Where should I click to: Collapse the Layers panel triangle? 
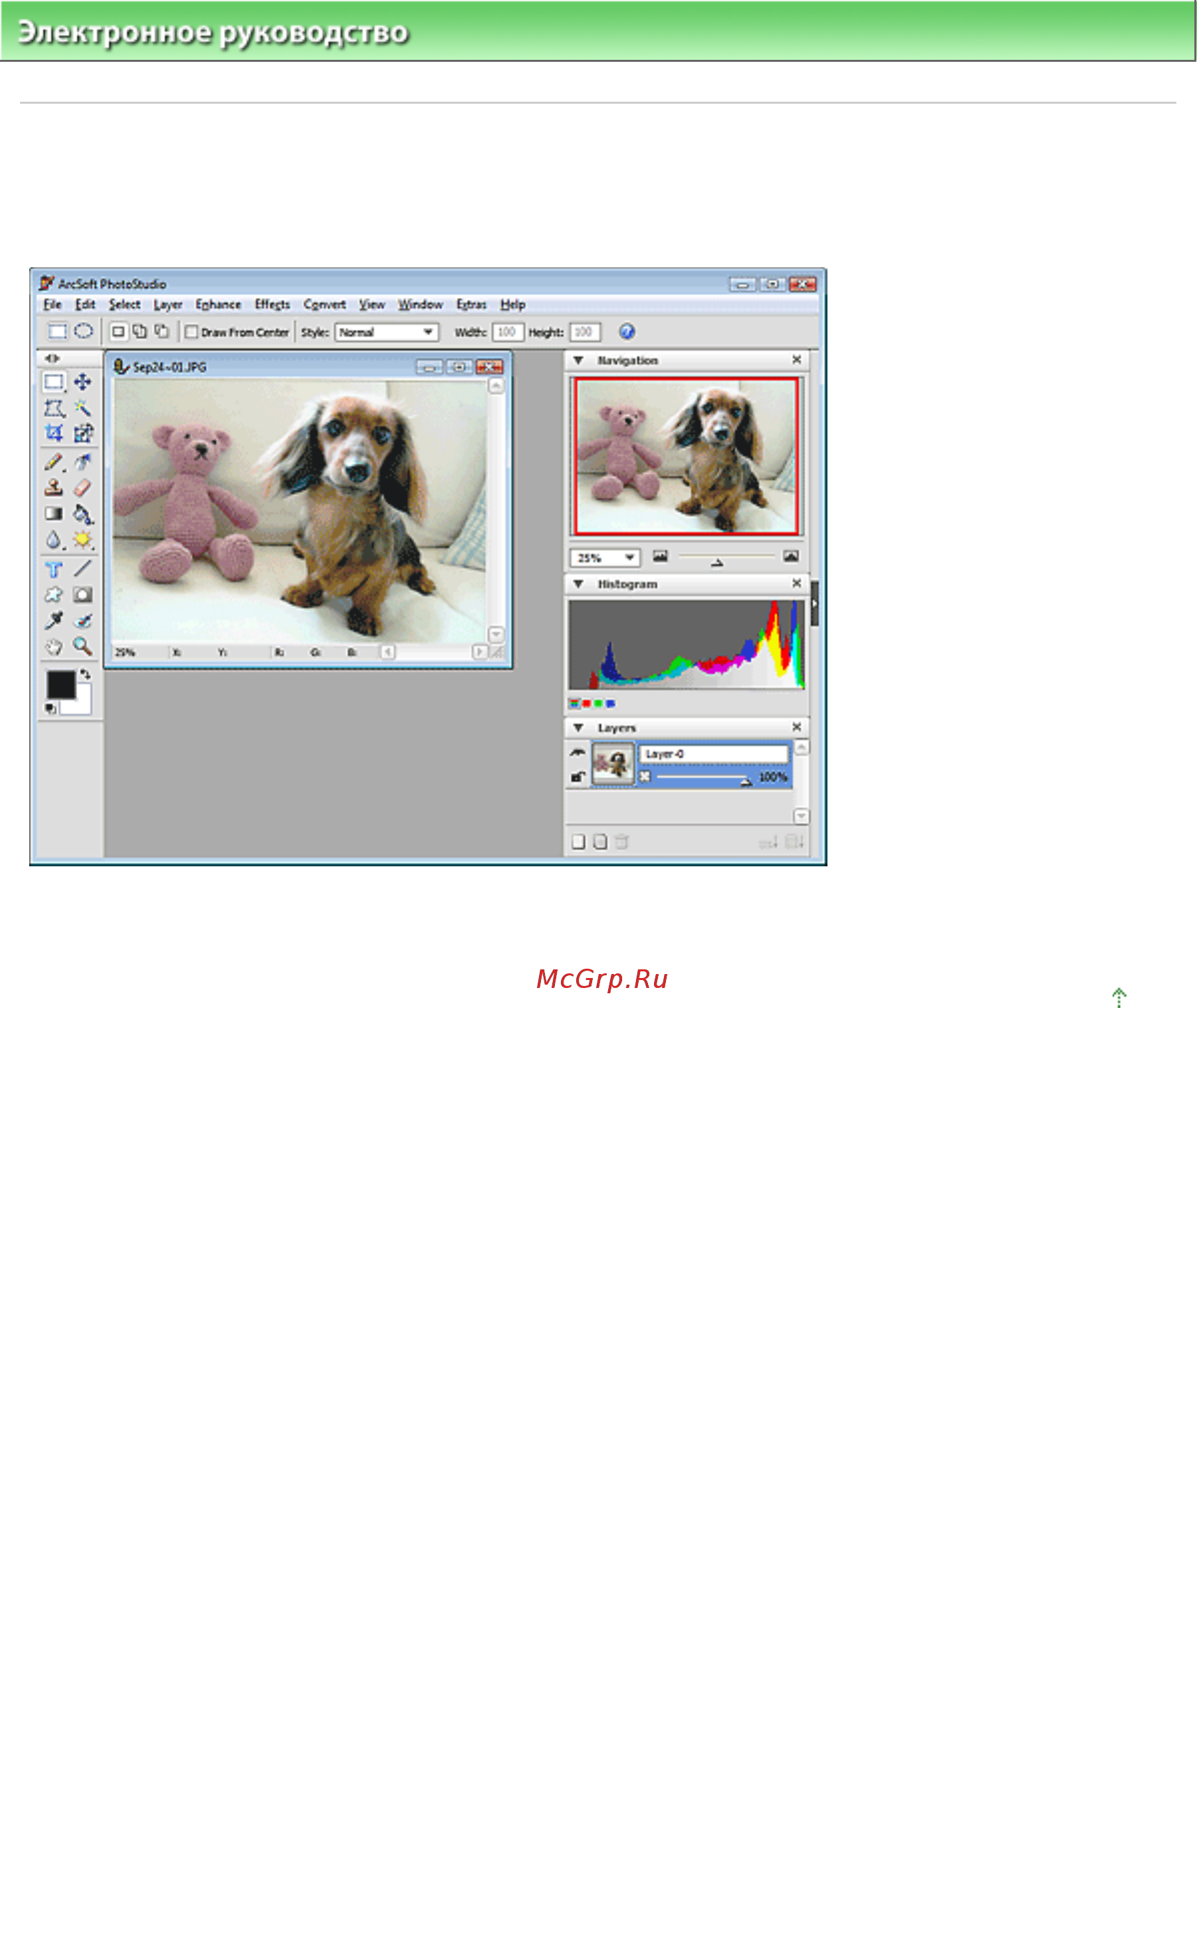click(x=579, y=728)
